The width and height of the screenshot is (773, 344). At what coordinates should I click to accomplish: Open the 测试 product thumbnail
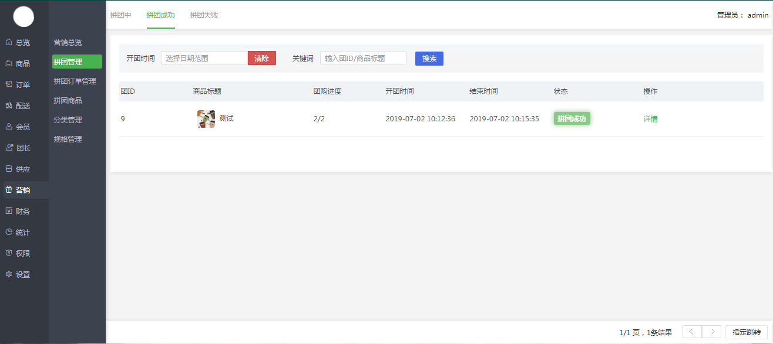coord(206,119)
